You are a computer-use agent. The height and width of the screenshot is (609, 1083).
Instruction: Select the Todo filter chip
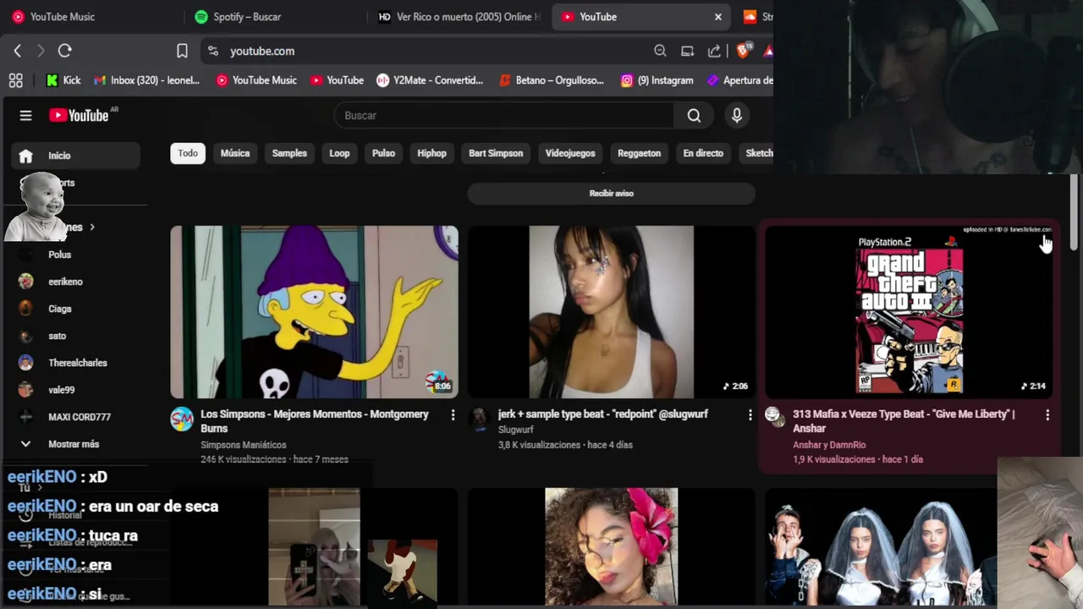tap(188, 153)
